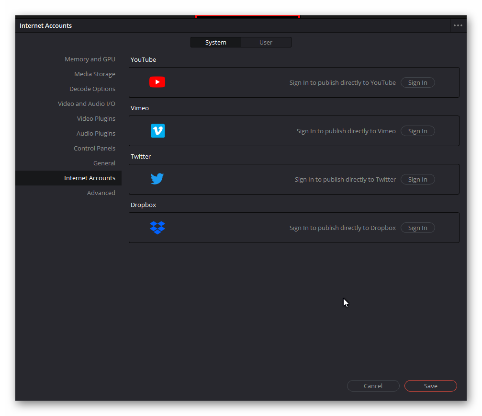Show the Video Plugins page

coord(96,118)
